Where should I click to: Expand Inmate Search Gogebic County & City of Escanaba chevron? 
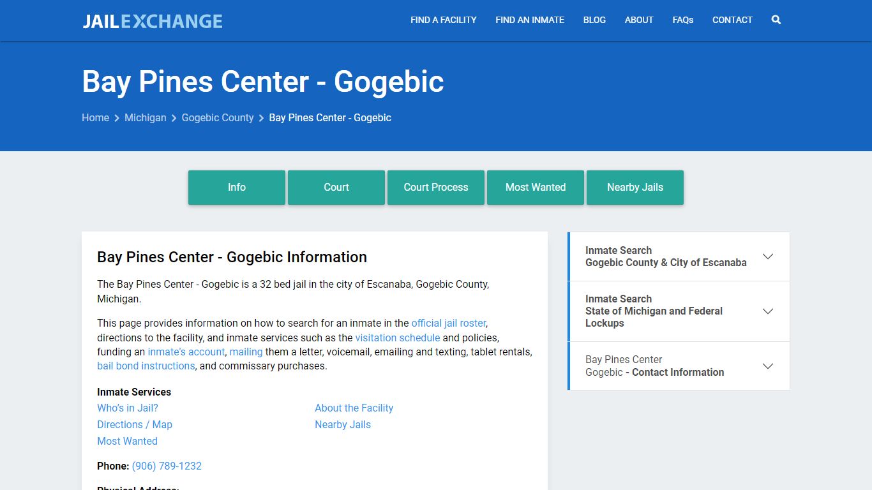click(768, 256)
